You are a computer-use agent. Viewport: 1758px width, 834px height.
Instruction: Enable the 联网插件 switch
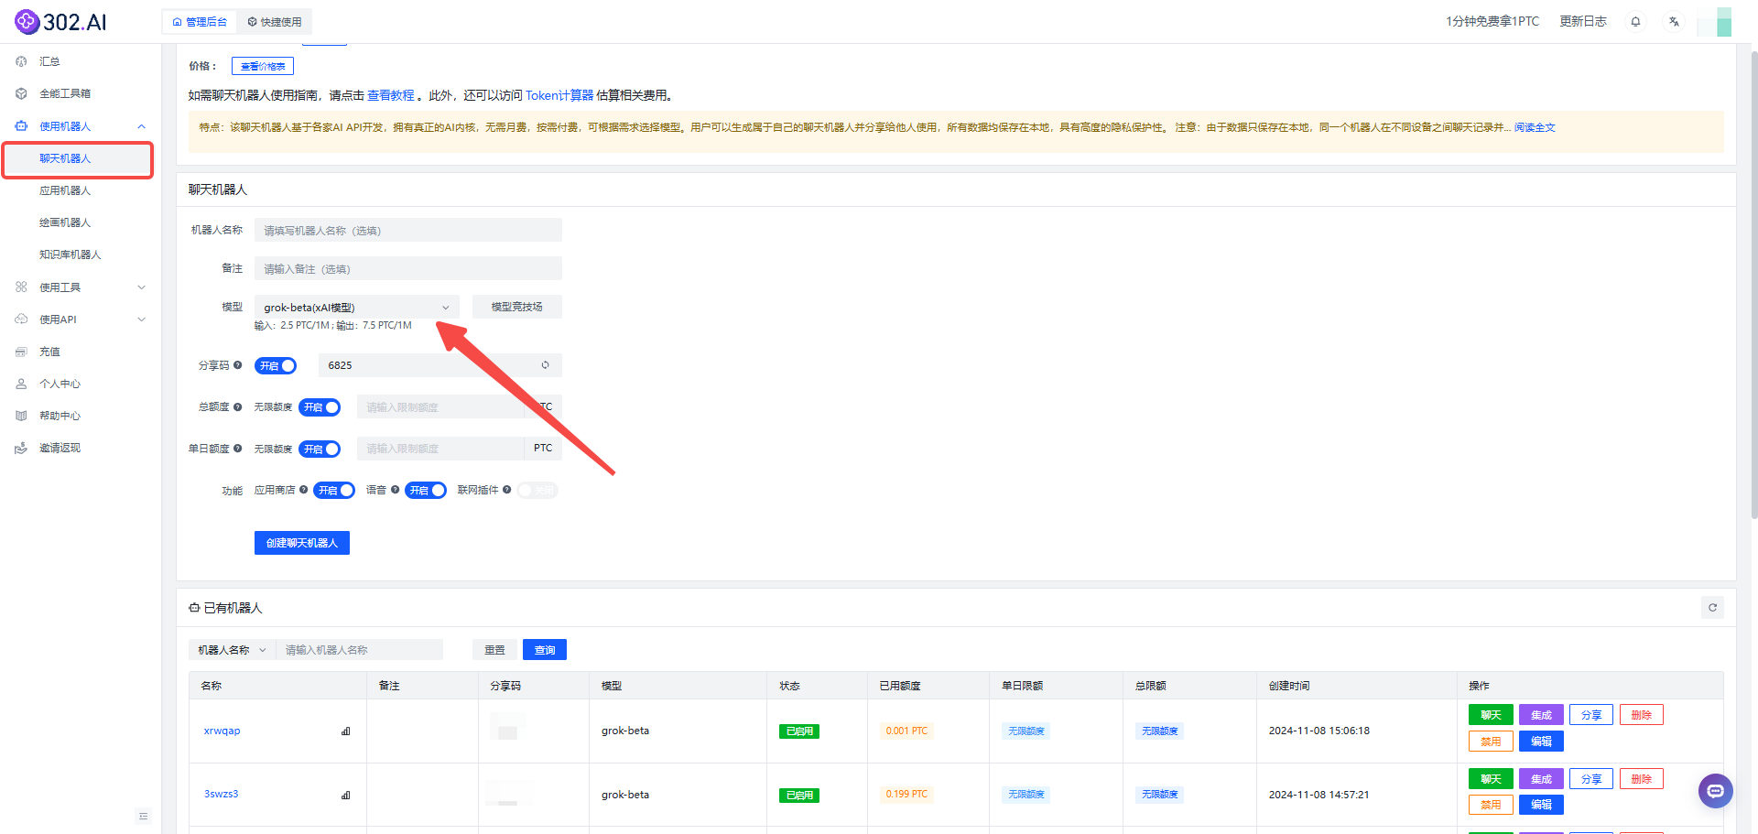coord(537,490)
